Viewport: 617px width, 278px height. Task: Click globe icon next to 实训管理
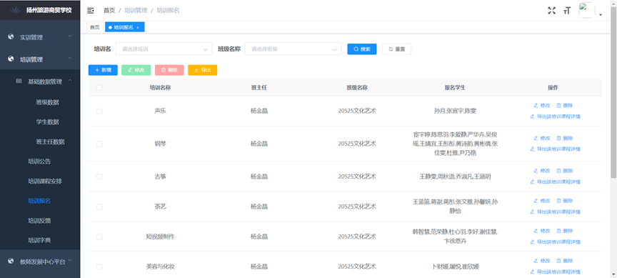(11, 37)
